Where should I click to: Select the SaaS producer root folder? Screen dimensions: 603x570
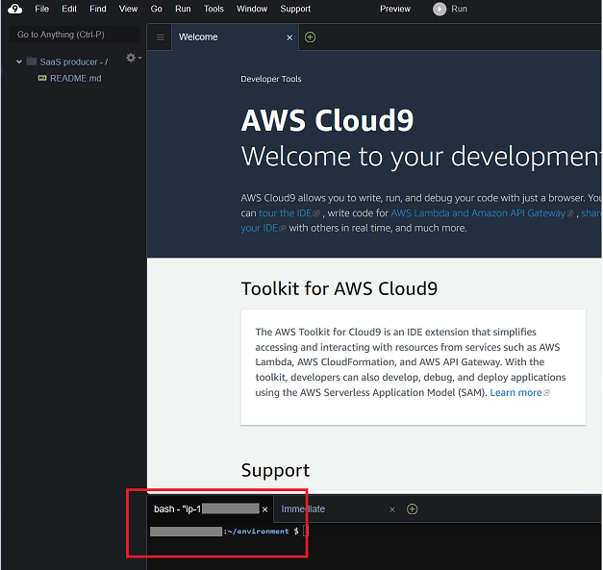click(73, 62)
